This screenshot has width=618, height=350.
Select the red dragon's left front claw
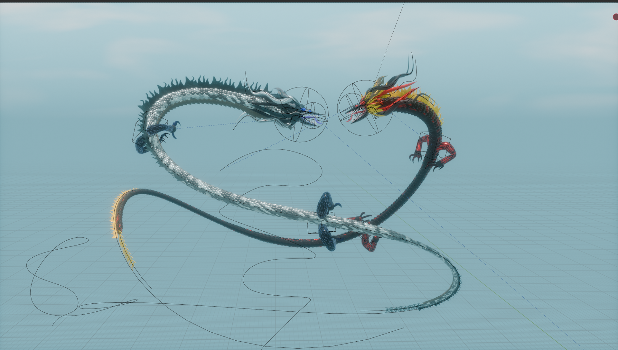[x=415, y=157]
